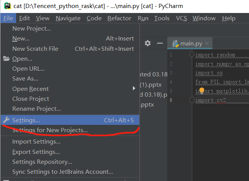Toggle fold end marker on line 6

[x=192, y=100]
